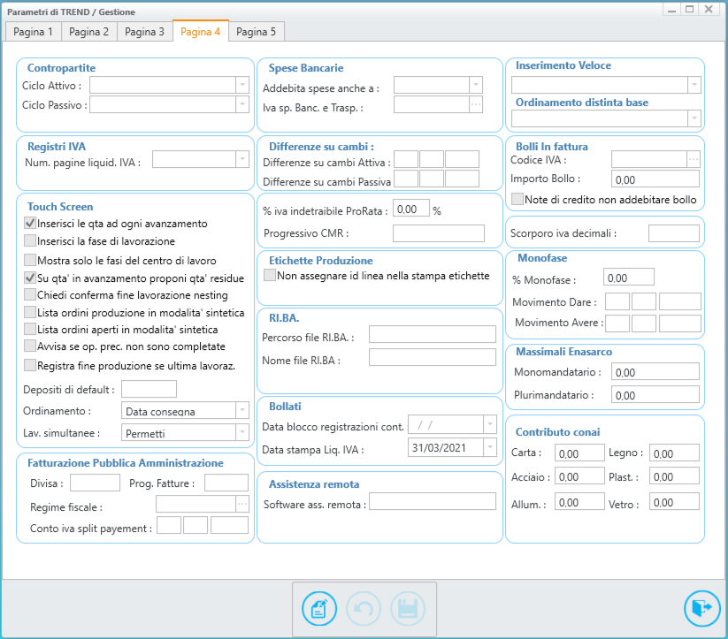Close the Parametri di TREND window

coord(709,10)
